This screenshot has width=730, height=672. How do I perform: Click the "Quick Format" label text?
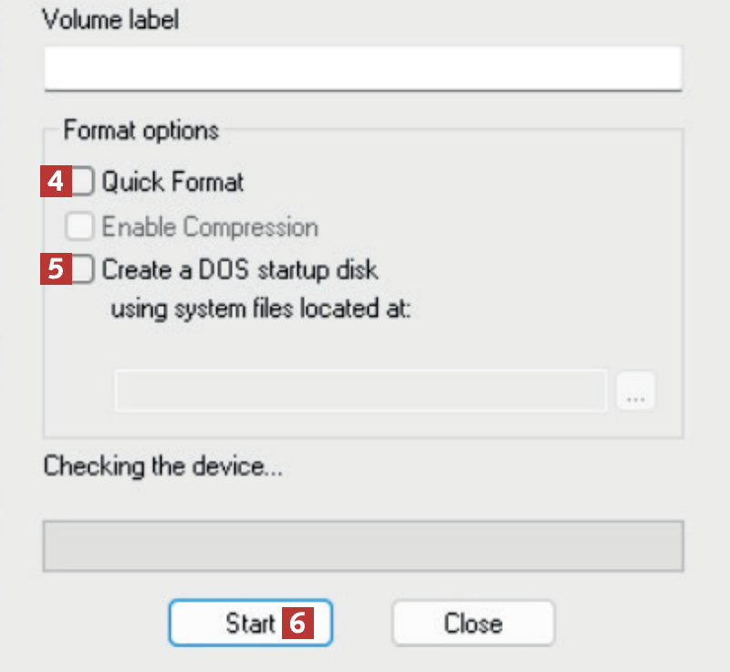pos(172,182)
